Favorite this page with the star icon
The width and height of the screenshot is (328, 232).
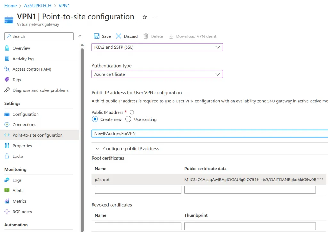click(145, 17)
